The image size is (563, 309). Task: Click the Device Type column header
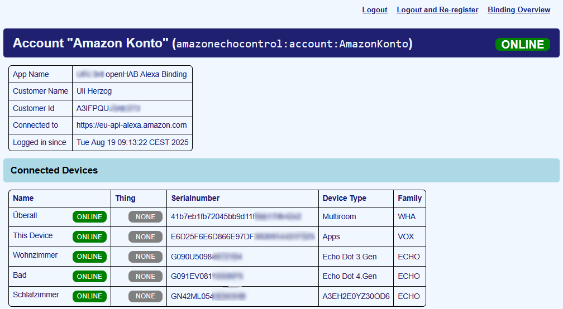[344, 198]
